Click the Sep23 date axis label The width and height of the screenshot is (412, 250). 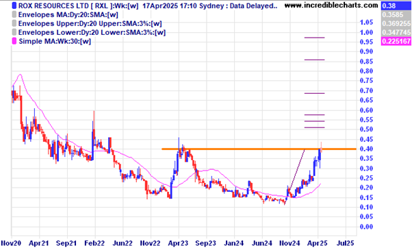206,243
